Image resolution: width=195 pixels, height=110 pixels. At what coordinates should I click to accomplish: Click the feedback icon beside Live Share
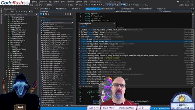[192, 5]
